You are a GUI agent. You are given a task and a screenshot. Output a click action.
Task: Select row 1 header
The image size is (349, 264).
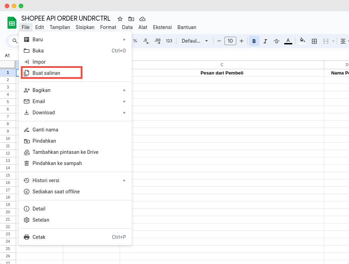click(x=8, y=72)
